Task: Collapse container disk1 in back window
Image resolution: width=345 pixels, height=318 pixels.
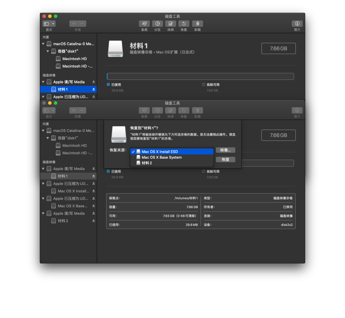Action: pyautogui.click(x=48, y=51)
